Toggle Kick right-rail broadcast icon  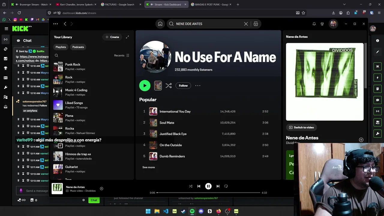377,111
